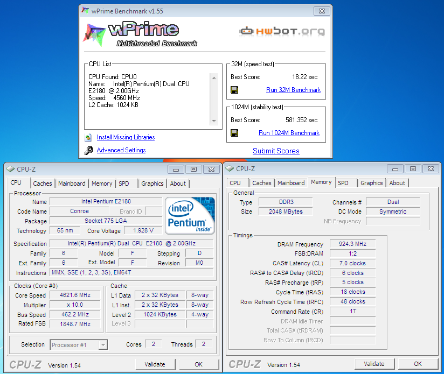
Task: Click DRAM Frequency 924.3 MHz field
Action: (x=352, y=244)
